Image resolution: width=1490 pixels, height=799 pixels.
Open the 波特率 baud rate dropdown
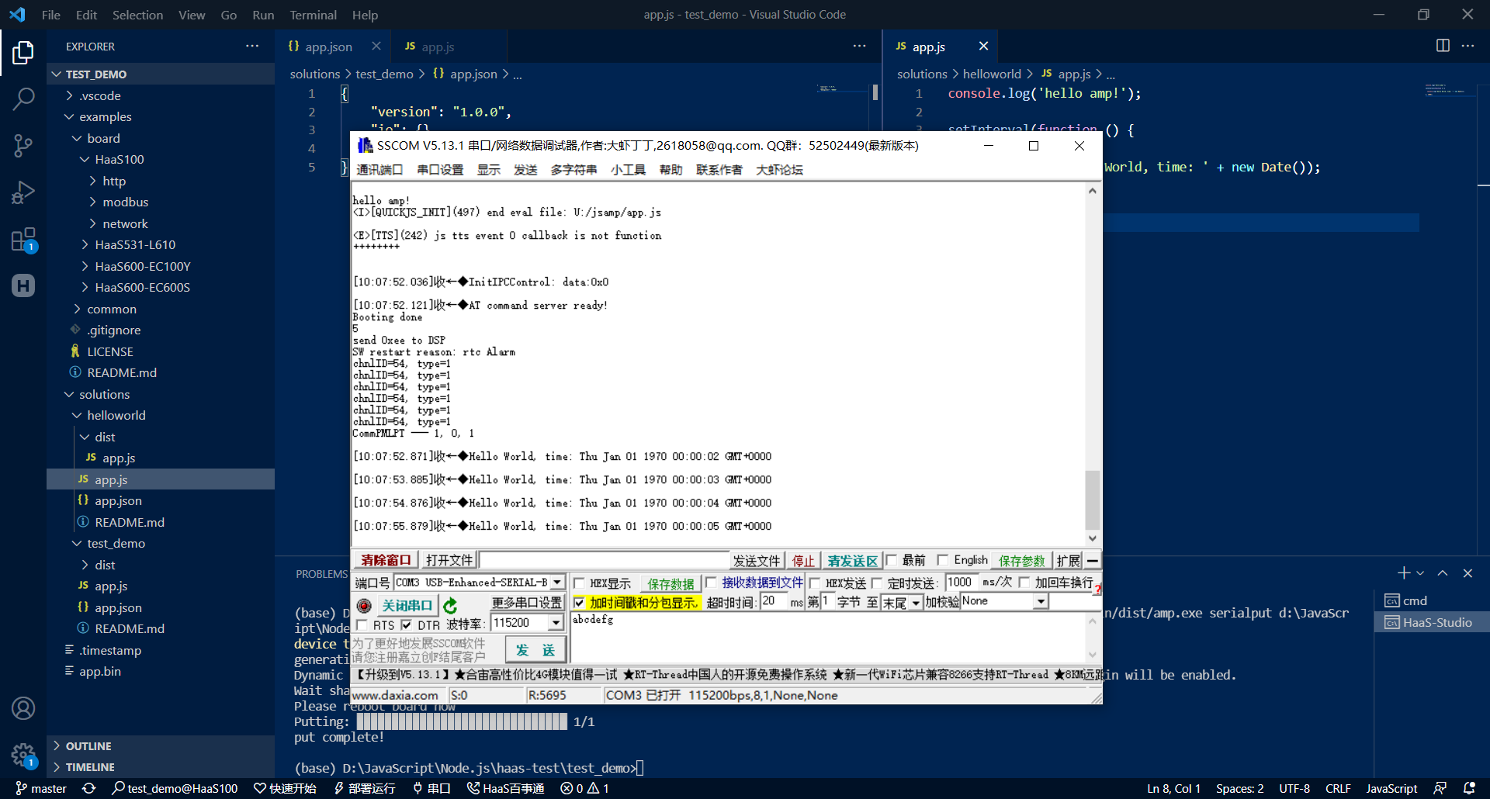coord(556,623)
